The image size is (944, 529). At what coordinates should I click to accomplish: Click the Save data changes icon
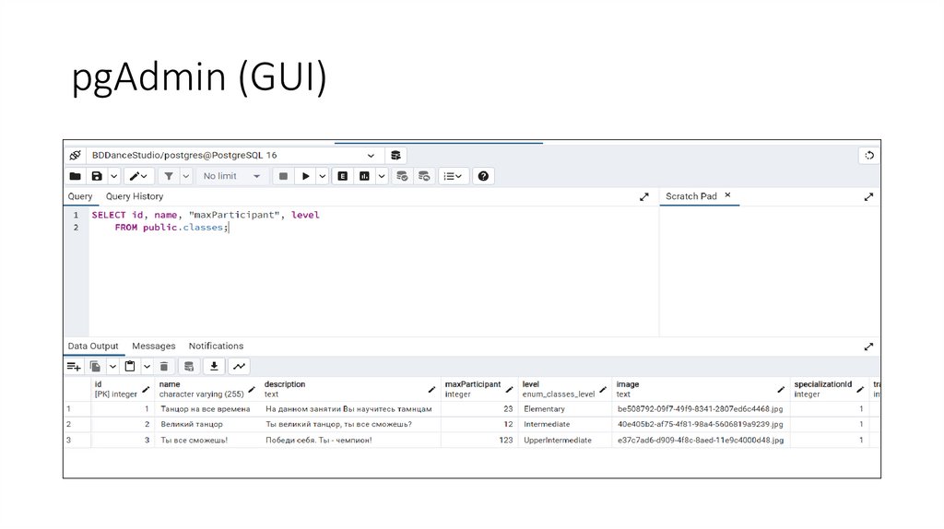(x=189, y=367)
